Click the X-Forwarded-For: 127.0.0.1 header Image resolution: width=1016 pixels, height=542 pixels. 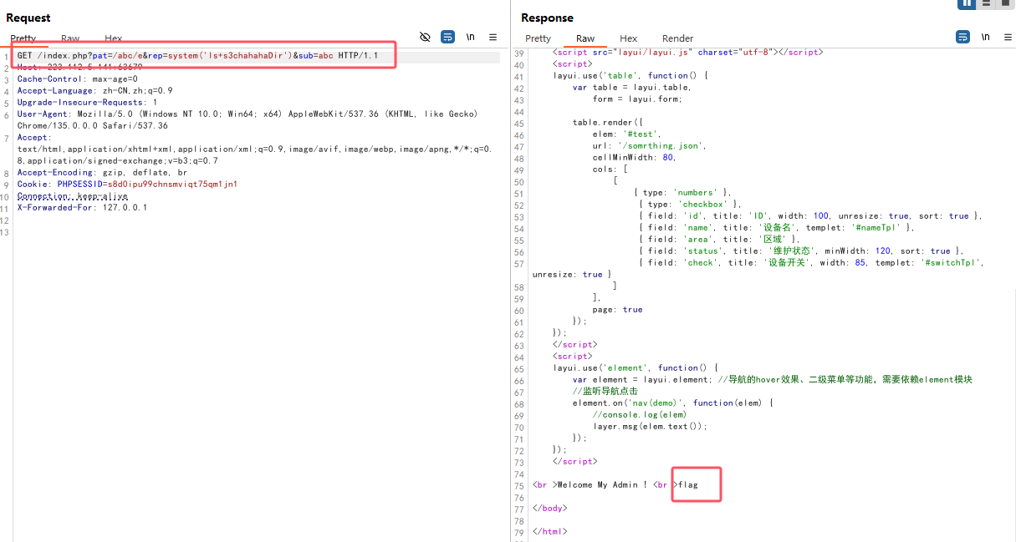83,208
